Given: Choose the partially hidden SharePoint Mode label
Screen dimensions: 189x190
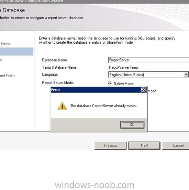Looking at the screenshot, I should click(x=152, y=91).
